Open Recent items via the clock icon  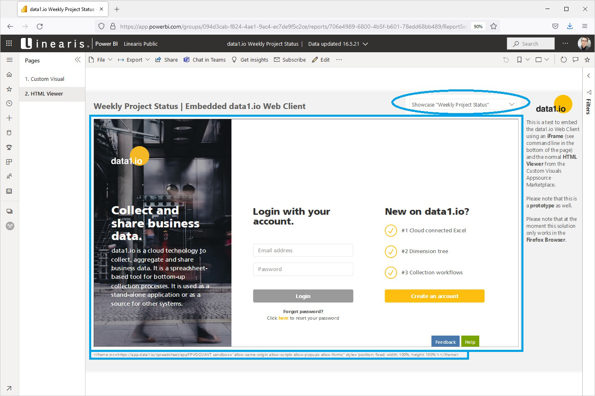coord(9,103)
